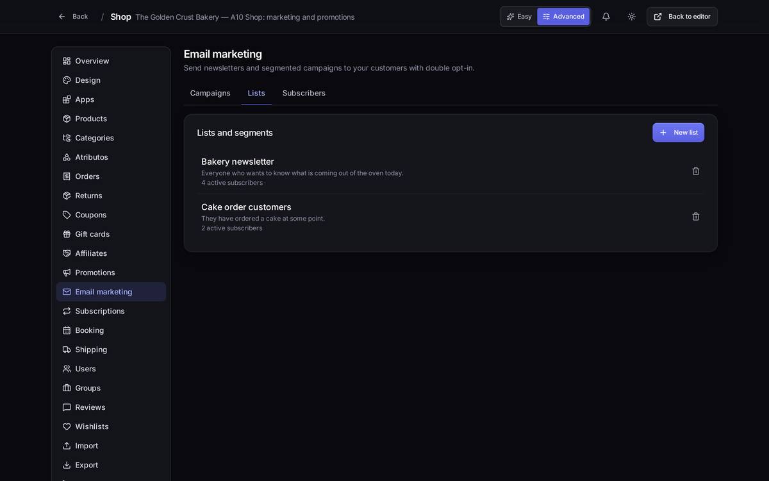769x481 pixels.
Task: Open the Design section
Action: (111, 80)
